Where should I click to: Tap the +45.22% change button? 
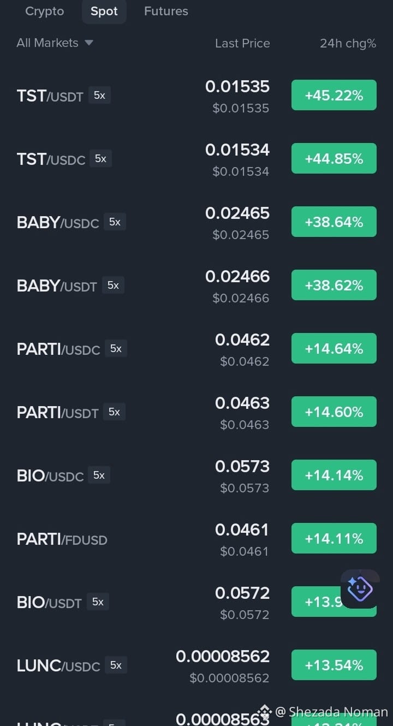click(334, 95)
